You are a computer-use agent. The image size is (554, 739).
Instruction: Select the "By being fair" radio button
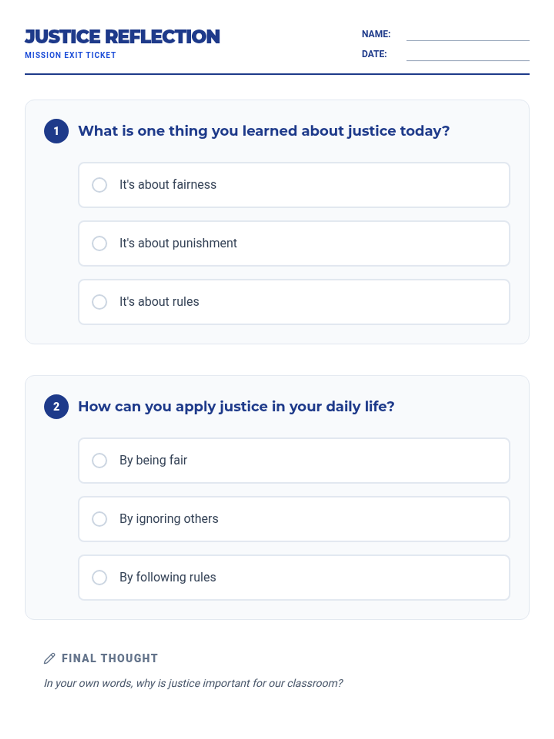(x=99, y=460)
